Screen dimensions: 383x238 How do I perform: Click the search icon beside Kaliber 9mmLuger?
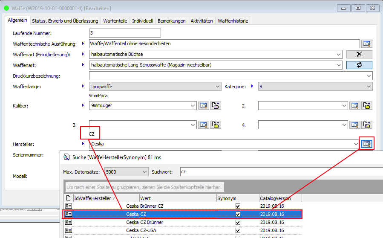click(204, 105)
